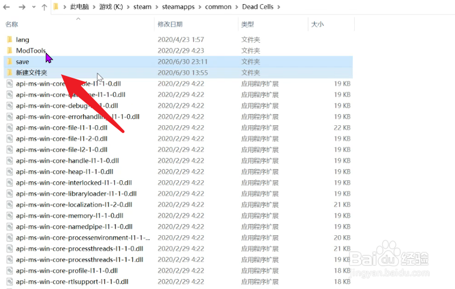Select Dead Cells in the breadcrumb path
This screenshot has height=289, width=455.
pos(257,6)
